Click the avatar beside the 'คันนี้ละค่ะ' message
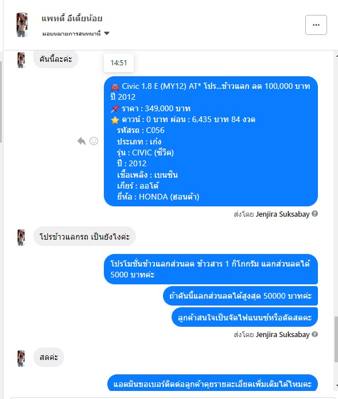The height and width of the screenshot is (399, 338). (21, 60)
